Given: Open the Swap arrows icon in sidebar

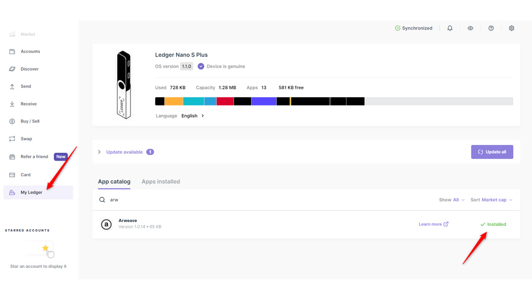Looking at the screenshot, I should [x=12, y=139].
